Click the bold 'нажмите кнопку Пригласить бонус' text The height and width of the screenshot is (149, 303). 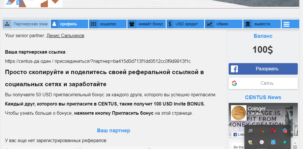pyautogui.click(x=114, y=113)
